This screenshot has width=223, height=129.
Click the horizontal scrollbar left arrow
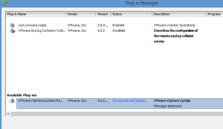[x=8, y=114]
